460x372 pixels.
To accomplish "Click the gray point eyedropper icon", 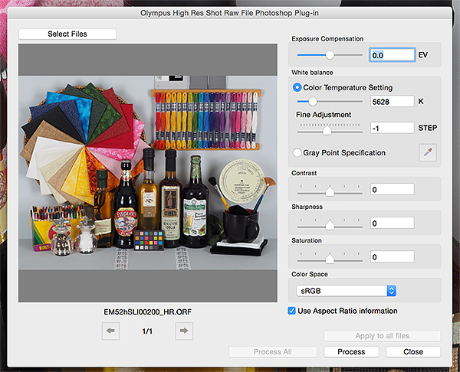I will point(427,152).
